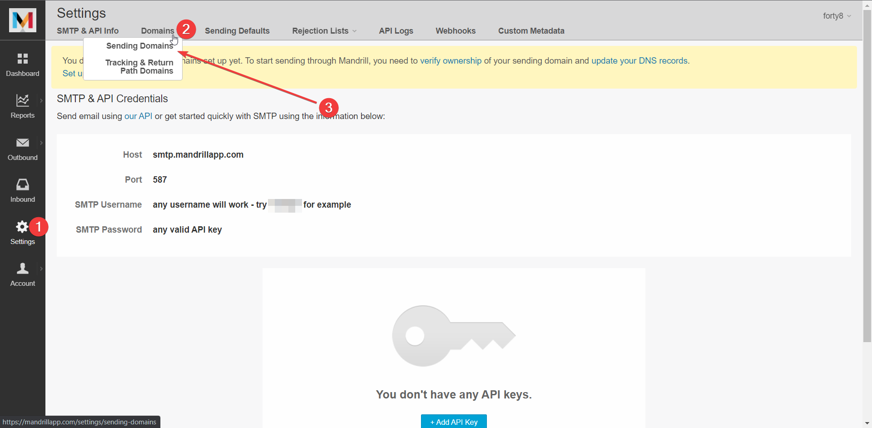Click the SMTP Username label
The height and width of the screenshot is (428, 872).
pyautogui.click(x=108, y=205)
